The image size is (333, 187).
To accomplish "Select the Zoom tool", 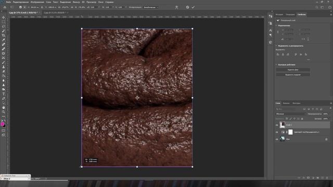I will [x=4, y=112].
